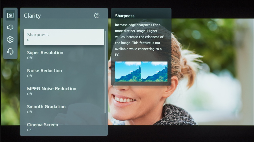This screenshot has height=142, width=254.
Task: Open the Smooth Gradation option
Action: click(64, 109)
